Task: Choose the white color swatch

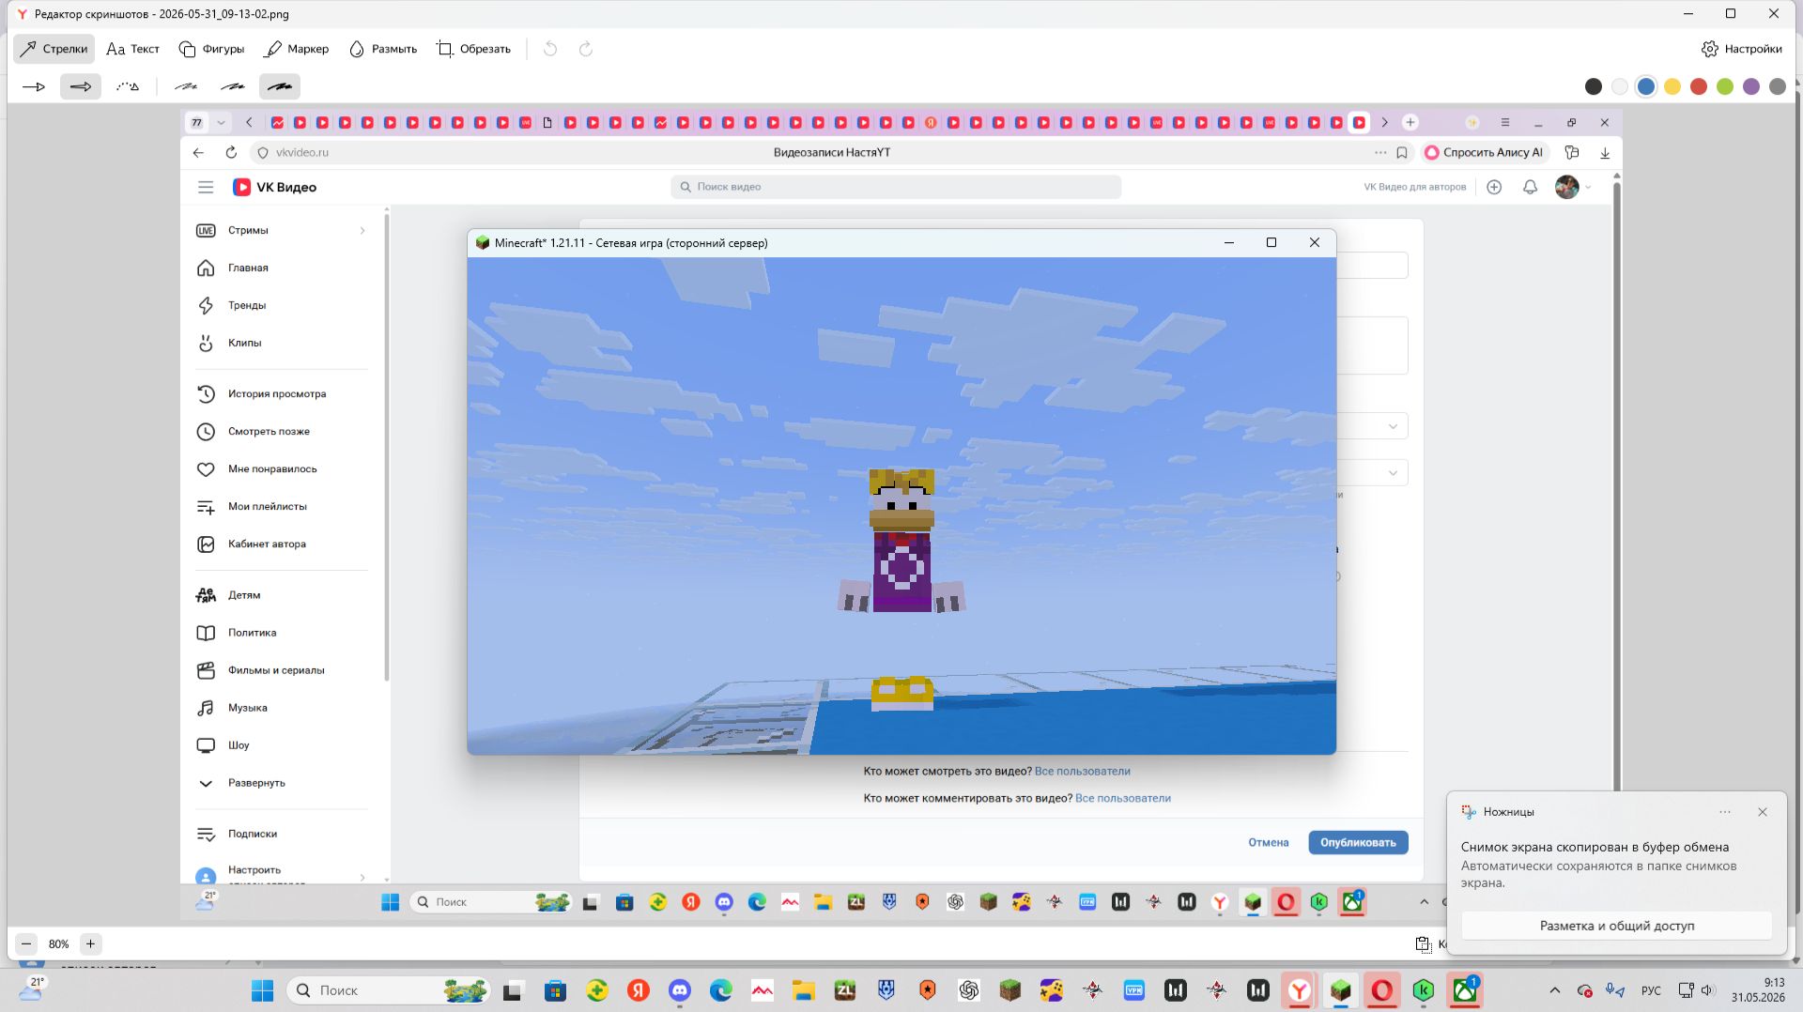Action: pos(1620,86)
